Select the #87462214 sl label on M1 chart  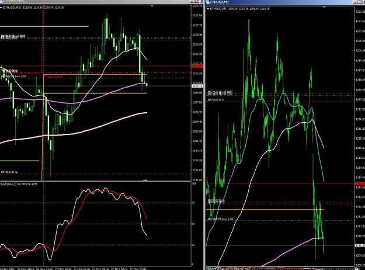[x=216, y=100]
